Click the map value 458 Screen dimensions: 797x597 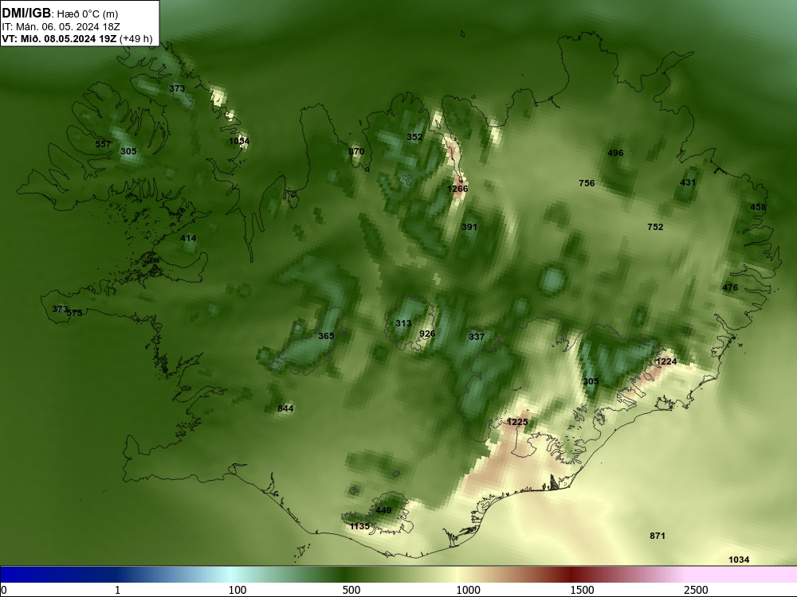pyautogui.click(x=758, y=207)
